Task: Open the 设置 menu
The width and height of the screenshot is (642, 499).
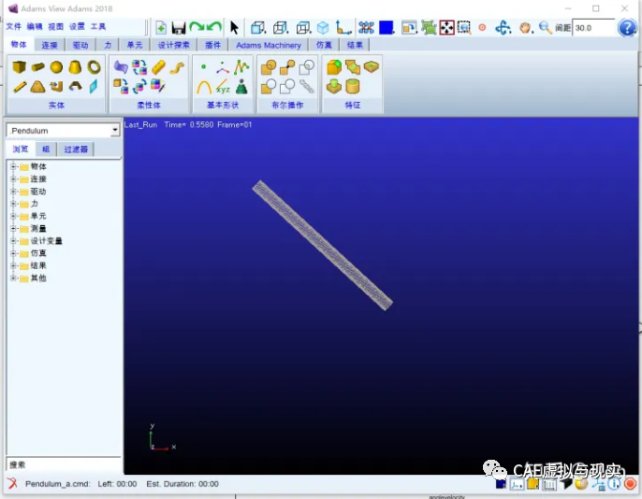Action: tap(77, 26)
